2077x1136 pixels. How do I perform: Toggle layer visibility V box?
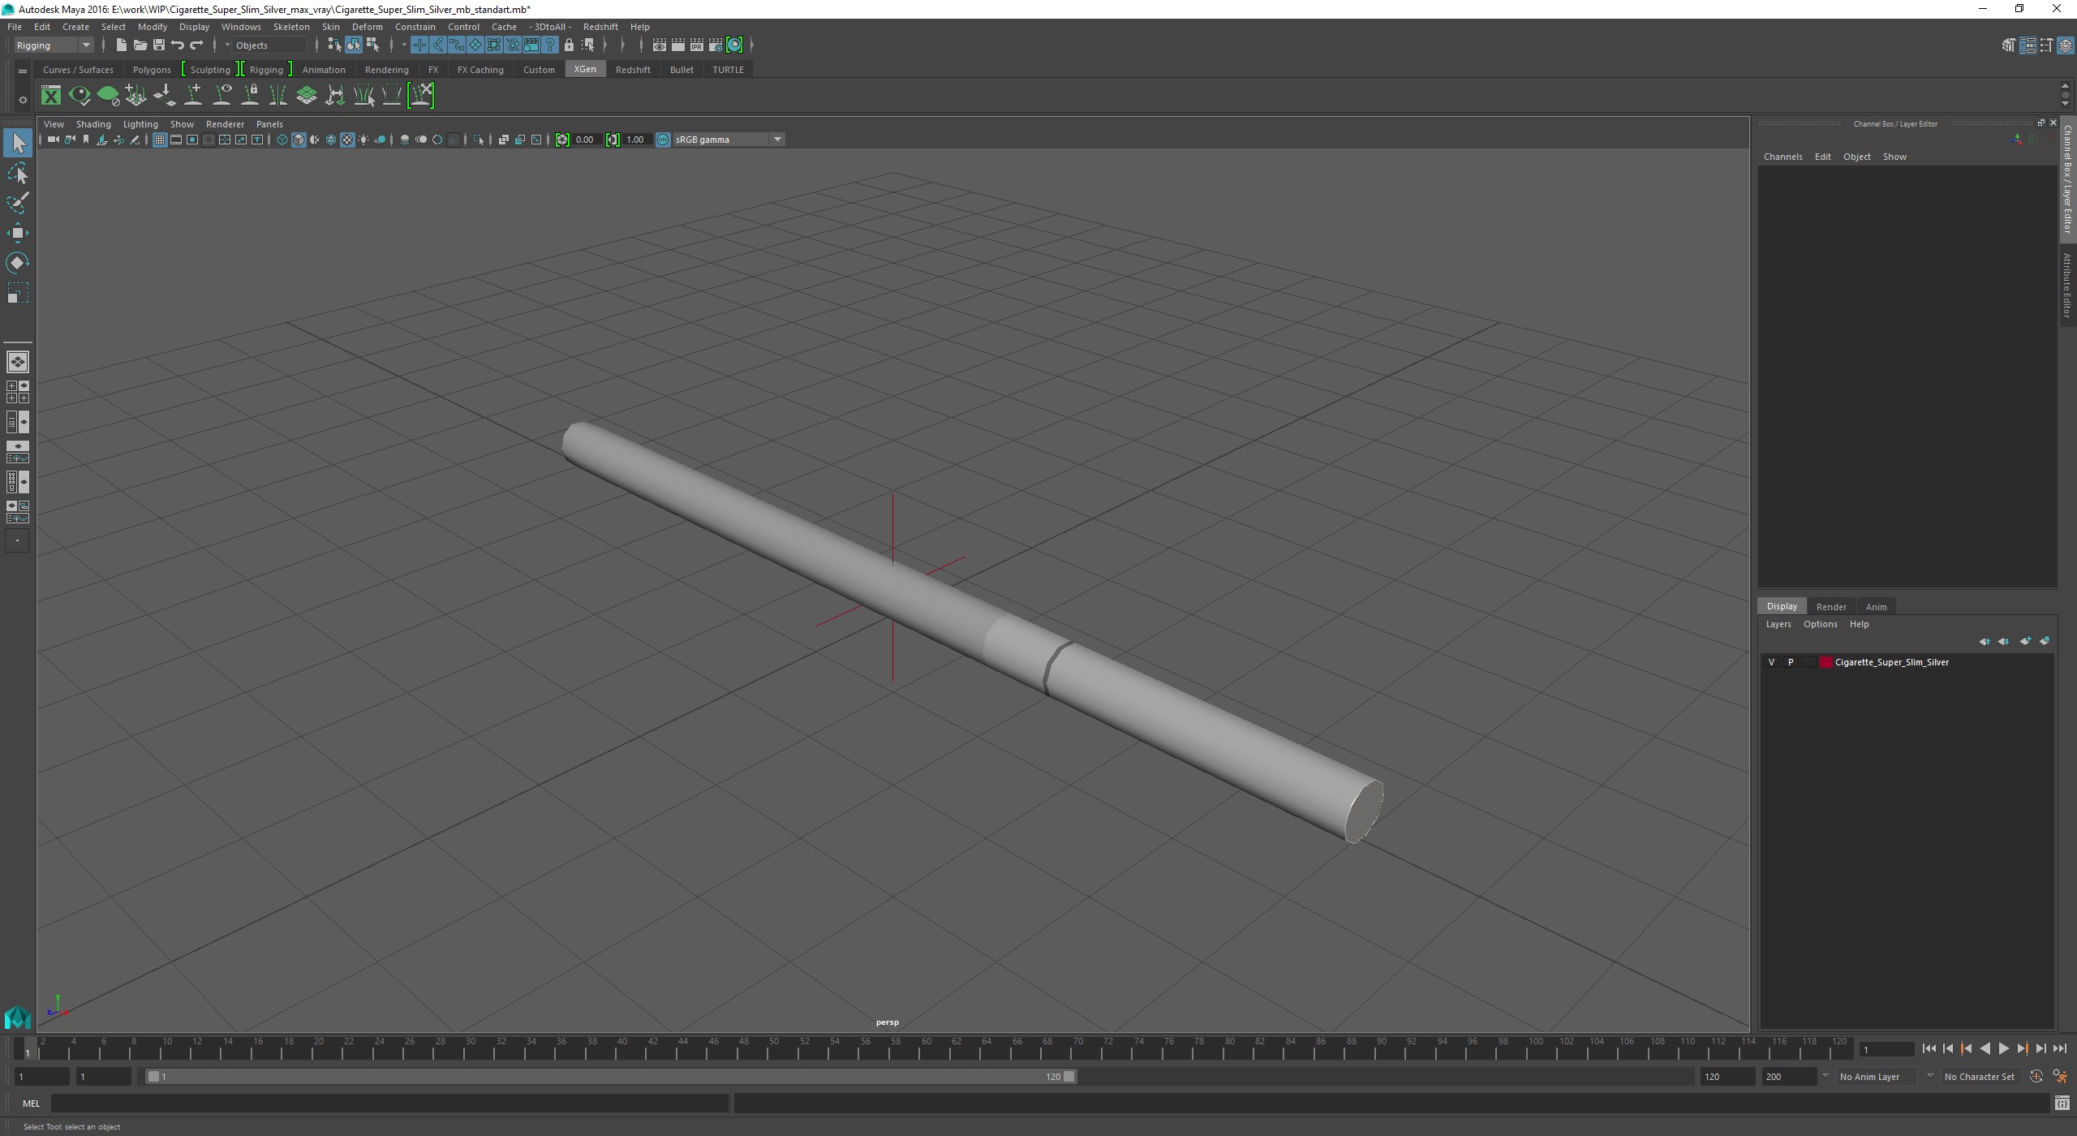(x=1771, y=662)
